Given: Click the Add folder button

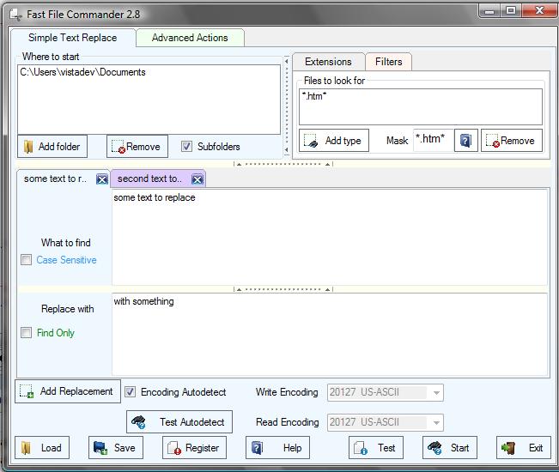Looking at the screenshot, I should [52, 147].
